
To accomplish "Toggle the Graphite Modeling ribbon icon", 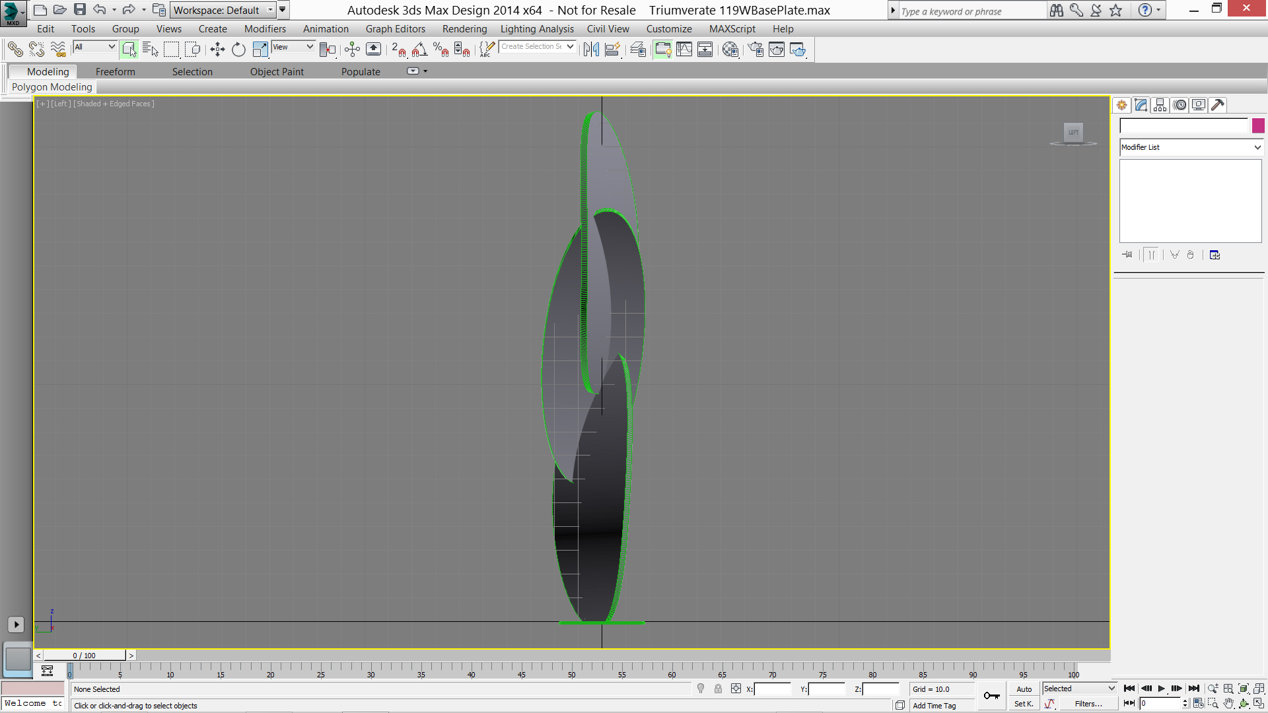I will (x=662, y=50).
